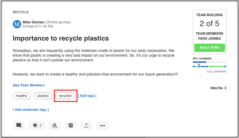Click the Collaborate stage label
239x138 pixels.
coord(217,72)
